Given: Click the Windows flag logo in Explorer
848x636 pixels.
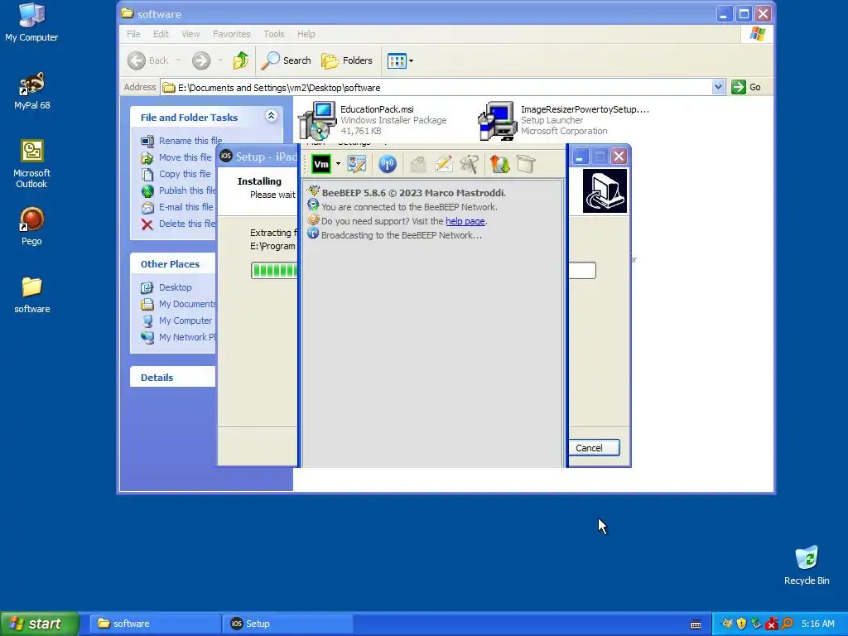Looking at the screenshot, I should click(x=757, y=34).
